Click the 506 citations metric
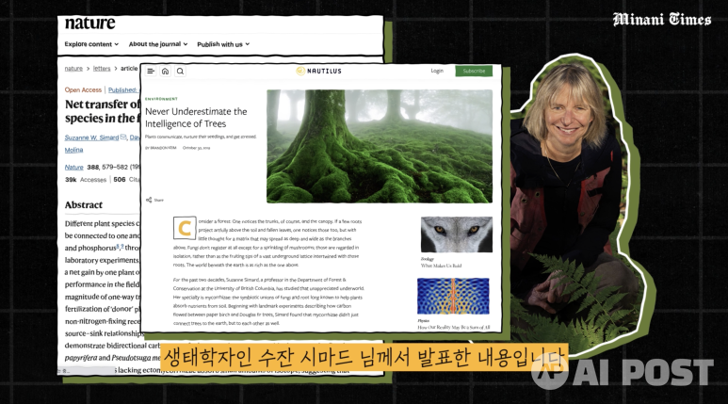The height and width of the screenshot is (404, 728). pos(126,180)
